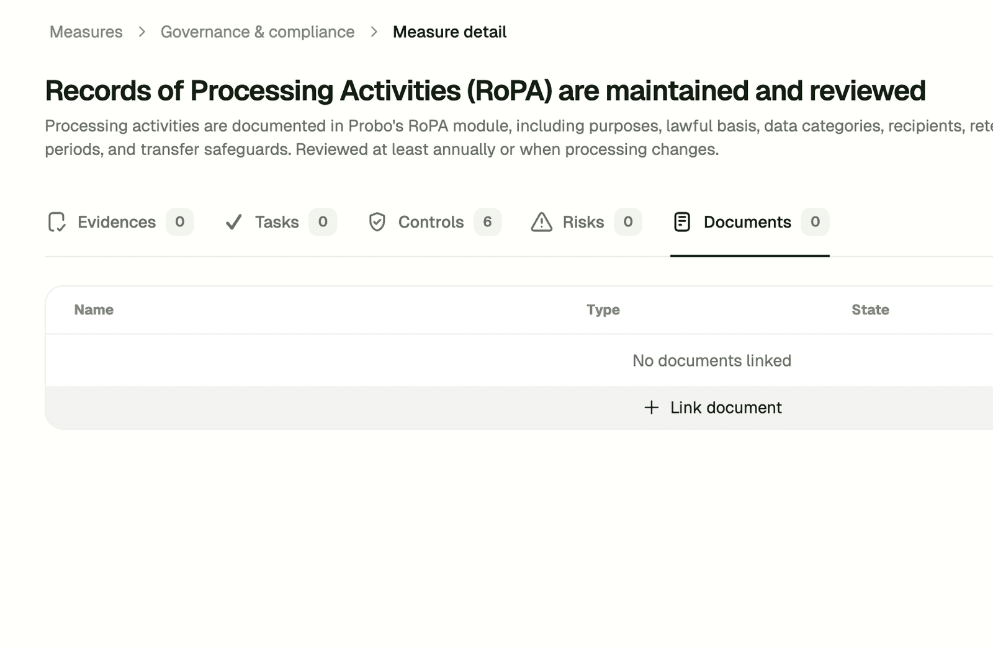993x648 pixels.
Task: Click Measure detail breadcrumb text
Action: coord(450,32)
